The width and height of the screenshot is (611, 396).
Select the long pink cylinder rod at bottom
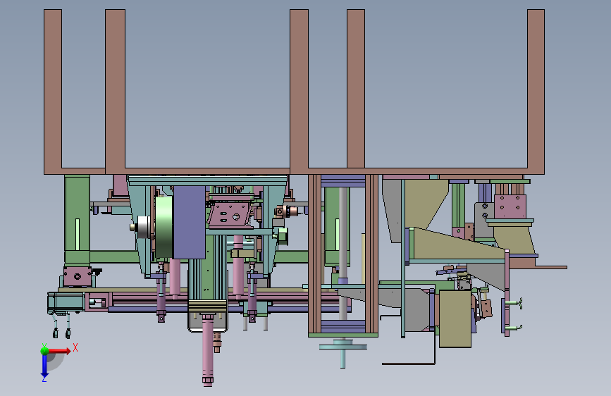point(208,350)
